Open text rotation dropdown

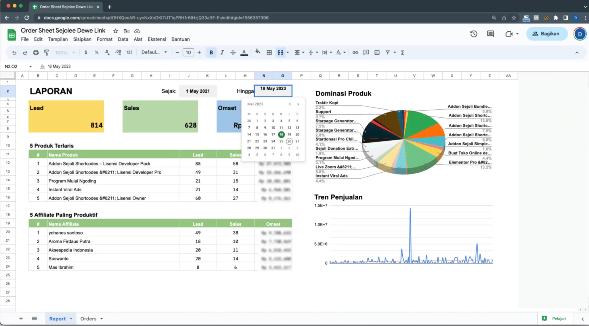pyautogui.click(x=341, y=52)
